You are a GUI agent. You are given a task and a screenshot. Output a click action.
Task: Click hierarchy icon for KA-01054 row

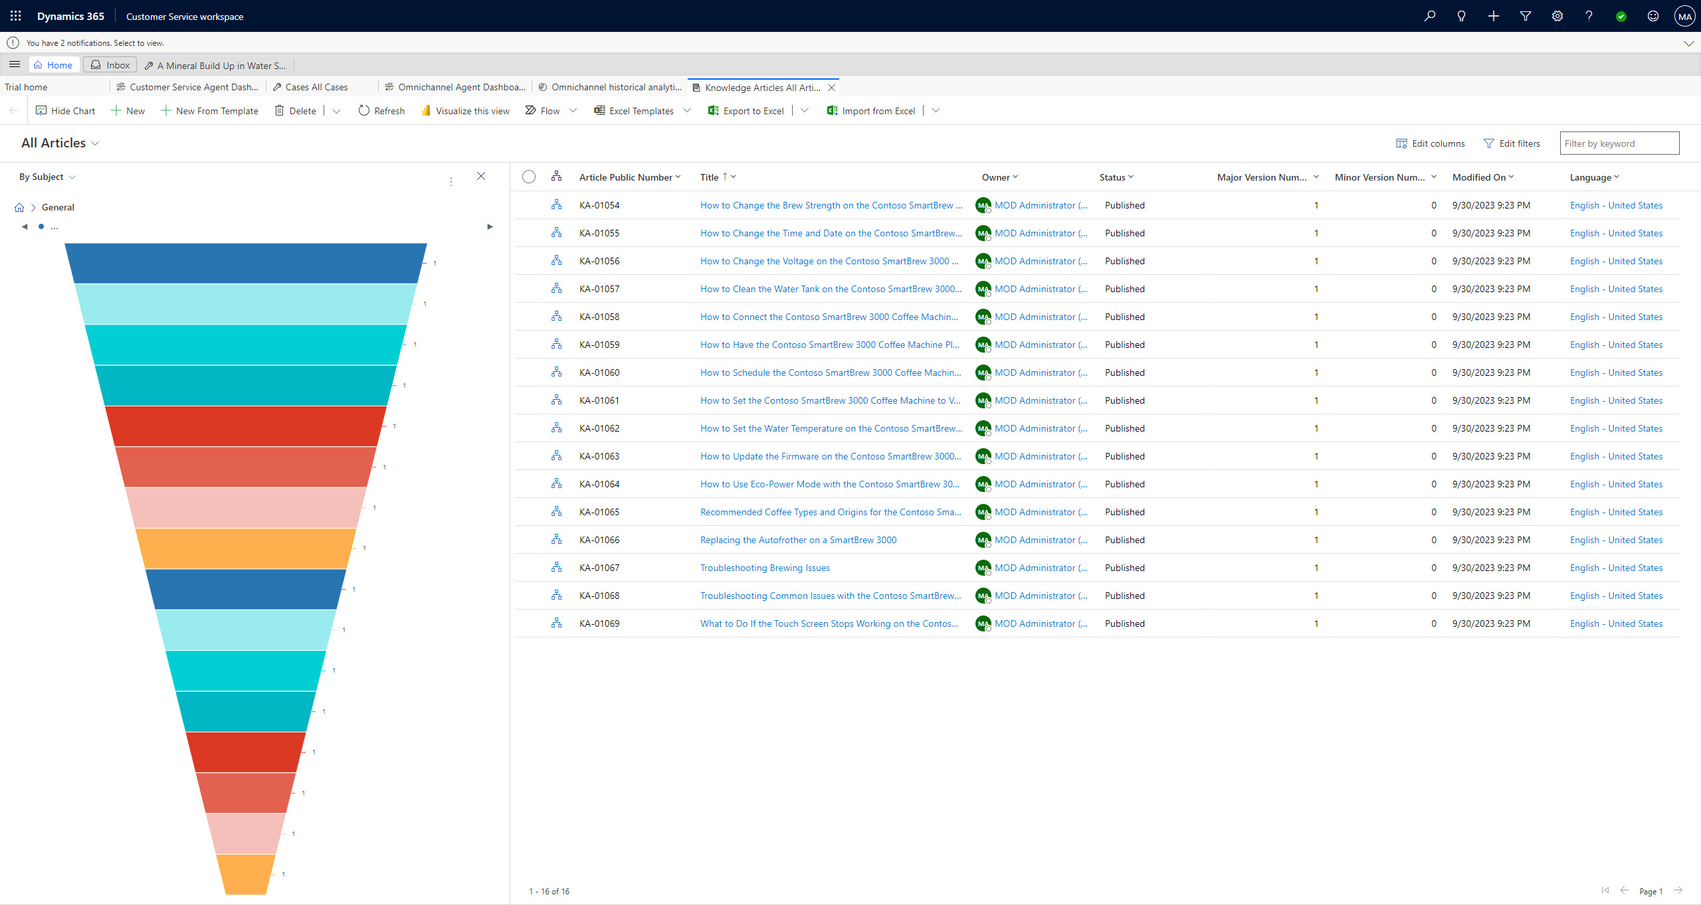coord(556,205)
